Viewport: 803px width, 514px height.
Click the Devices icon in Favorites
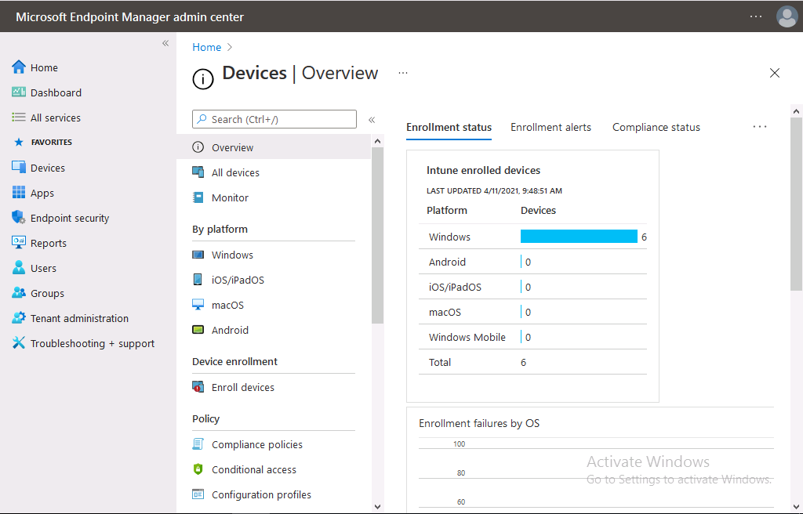(x=19, y=168)
